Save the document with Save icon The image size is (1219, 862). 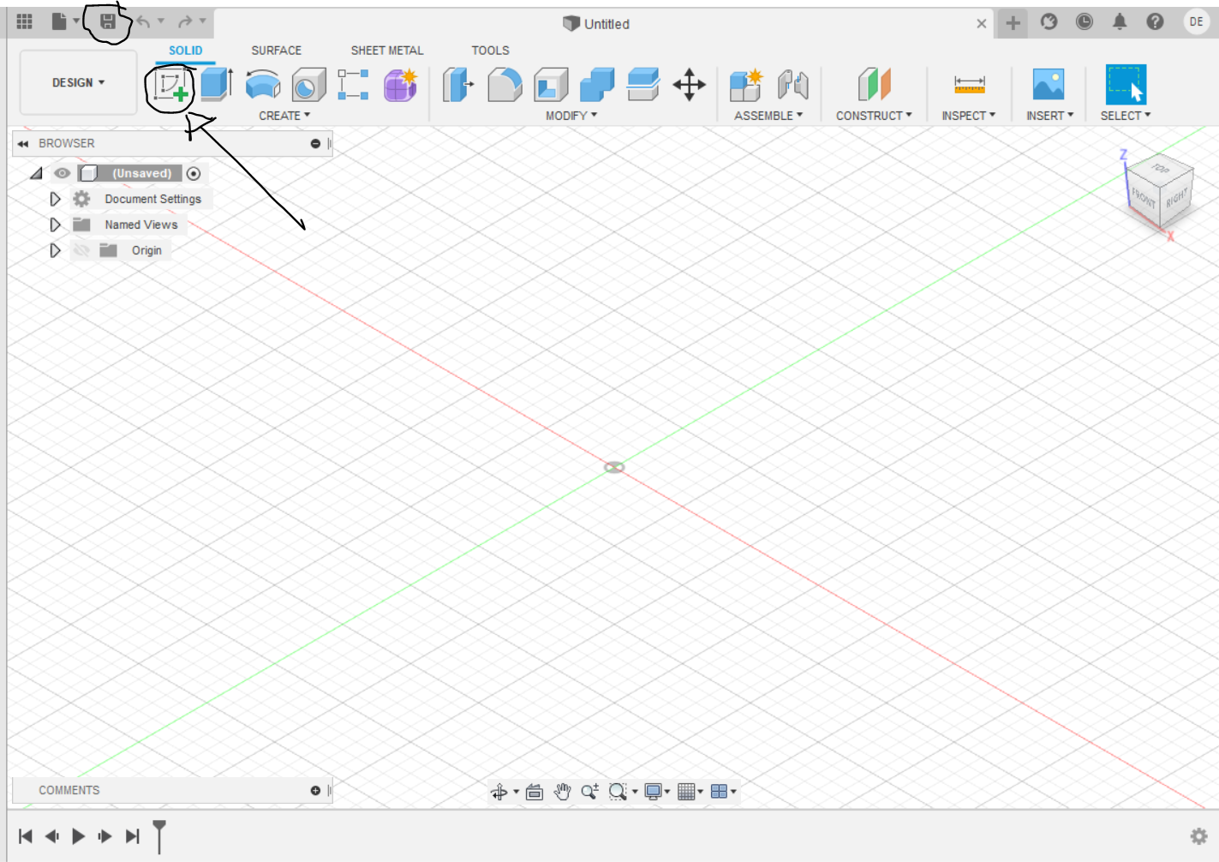click(108, 21)
